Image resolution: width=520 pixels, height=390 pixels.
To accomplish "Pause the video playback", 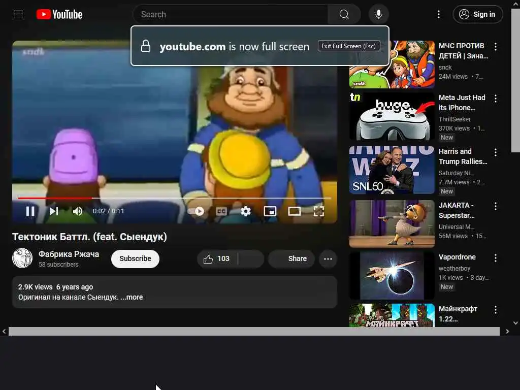I will (x=30, y=211).
